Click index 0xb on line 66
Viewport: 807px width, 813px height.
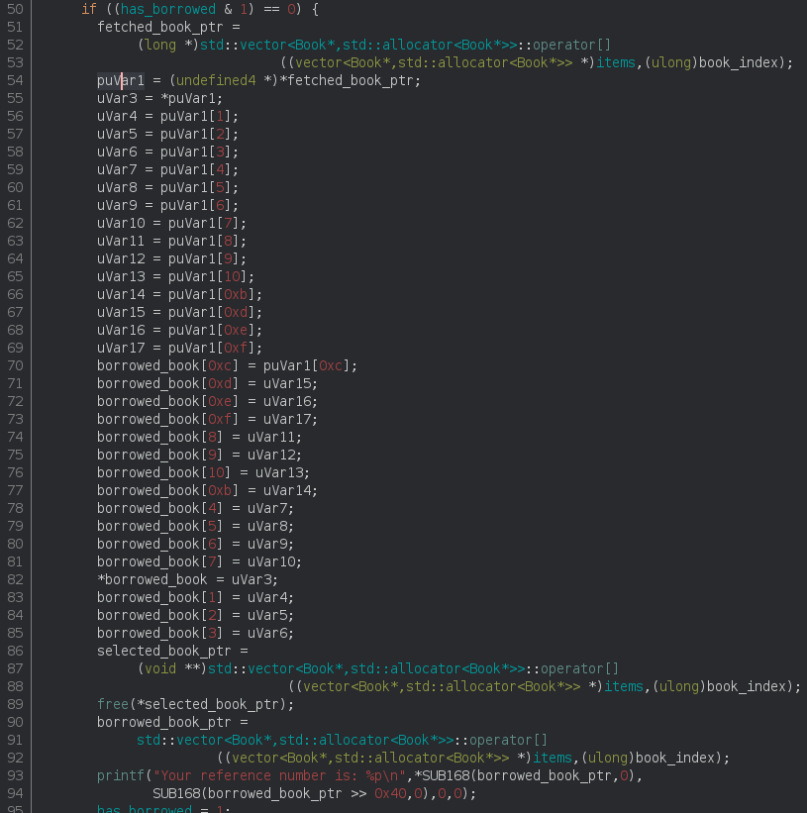[236, 294]
